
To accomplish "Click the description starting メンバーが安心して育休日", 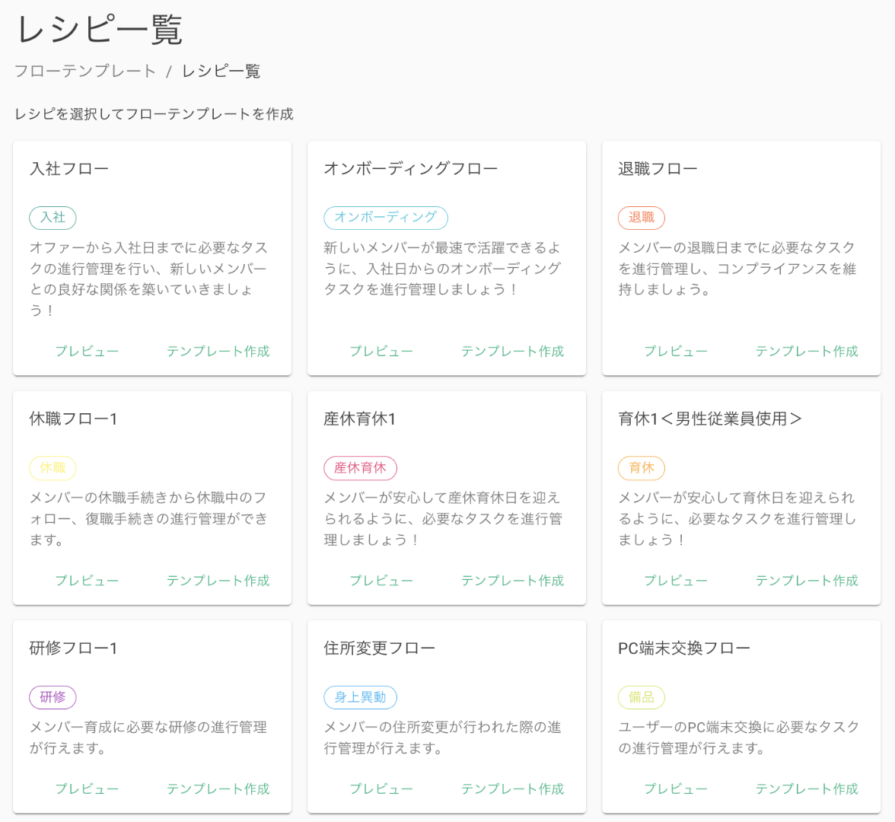I will (737, 519).
